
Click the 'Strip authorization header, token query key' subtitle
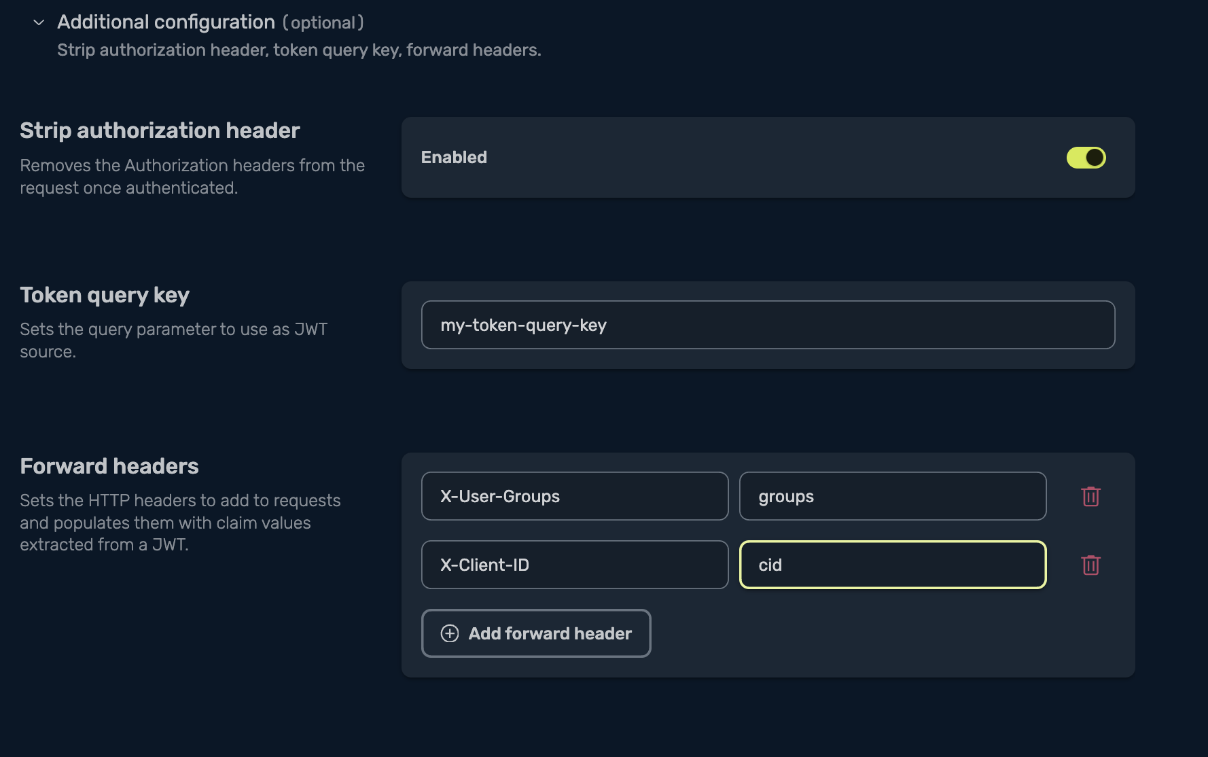[x=299, y=50]
